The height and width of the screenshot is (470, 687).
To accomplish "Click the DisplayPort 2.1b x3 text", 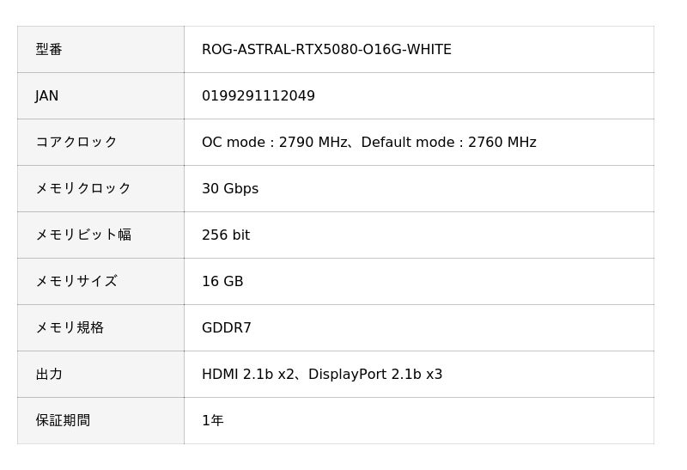I will [375, 375].
